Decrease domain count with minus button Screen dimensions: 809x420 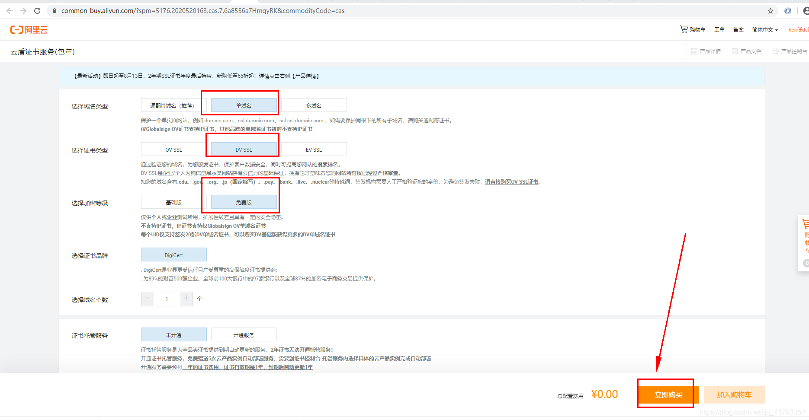pyautogui.click(x=147, y=299)
